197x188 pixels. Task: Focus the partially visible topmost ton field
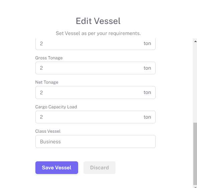tap(95, 44)
